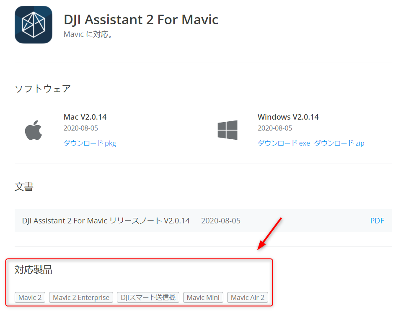Click the 対応製品 section heading
The height and width of the screenshot is (315, 393).
(34, 270)
